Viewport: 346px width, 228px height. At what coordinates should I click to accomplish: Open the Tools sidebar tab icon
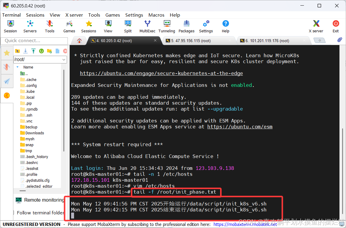[7, 67]
